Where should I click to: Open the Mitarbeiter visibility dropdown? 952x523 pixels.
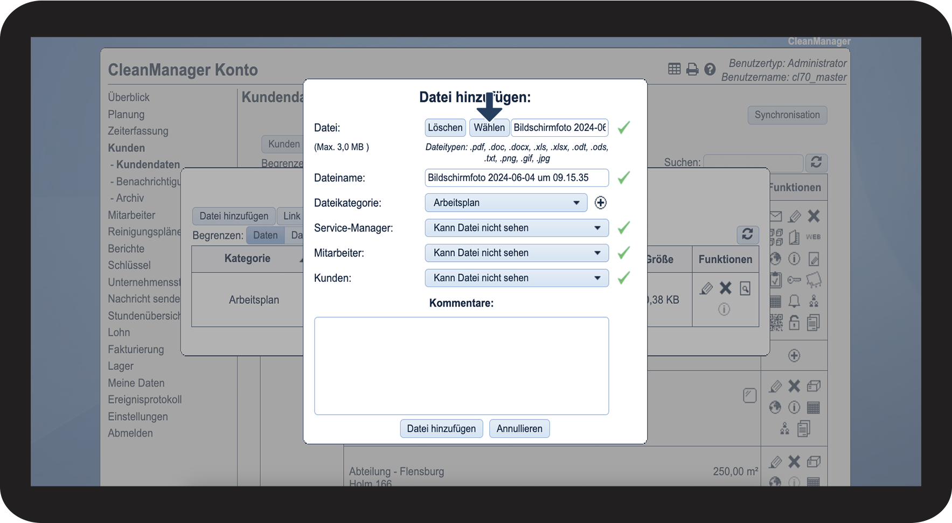tap(516, 253)
